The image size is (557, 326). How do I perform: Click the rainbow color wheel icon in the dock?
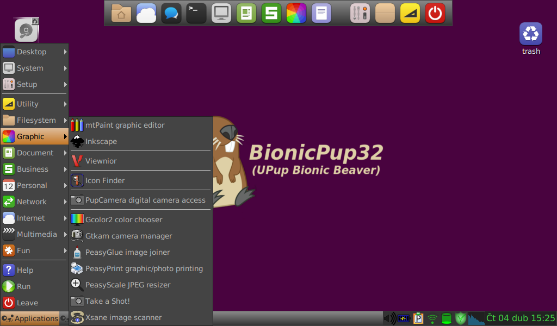click(x=296, y=13)
